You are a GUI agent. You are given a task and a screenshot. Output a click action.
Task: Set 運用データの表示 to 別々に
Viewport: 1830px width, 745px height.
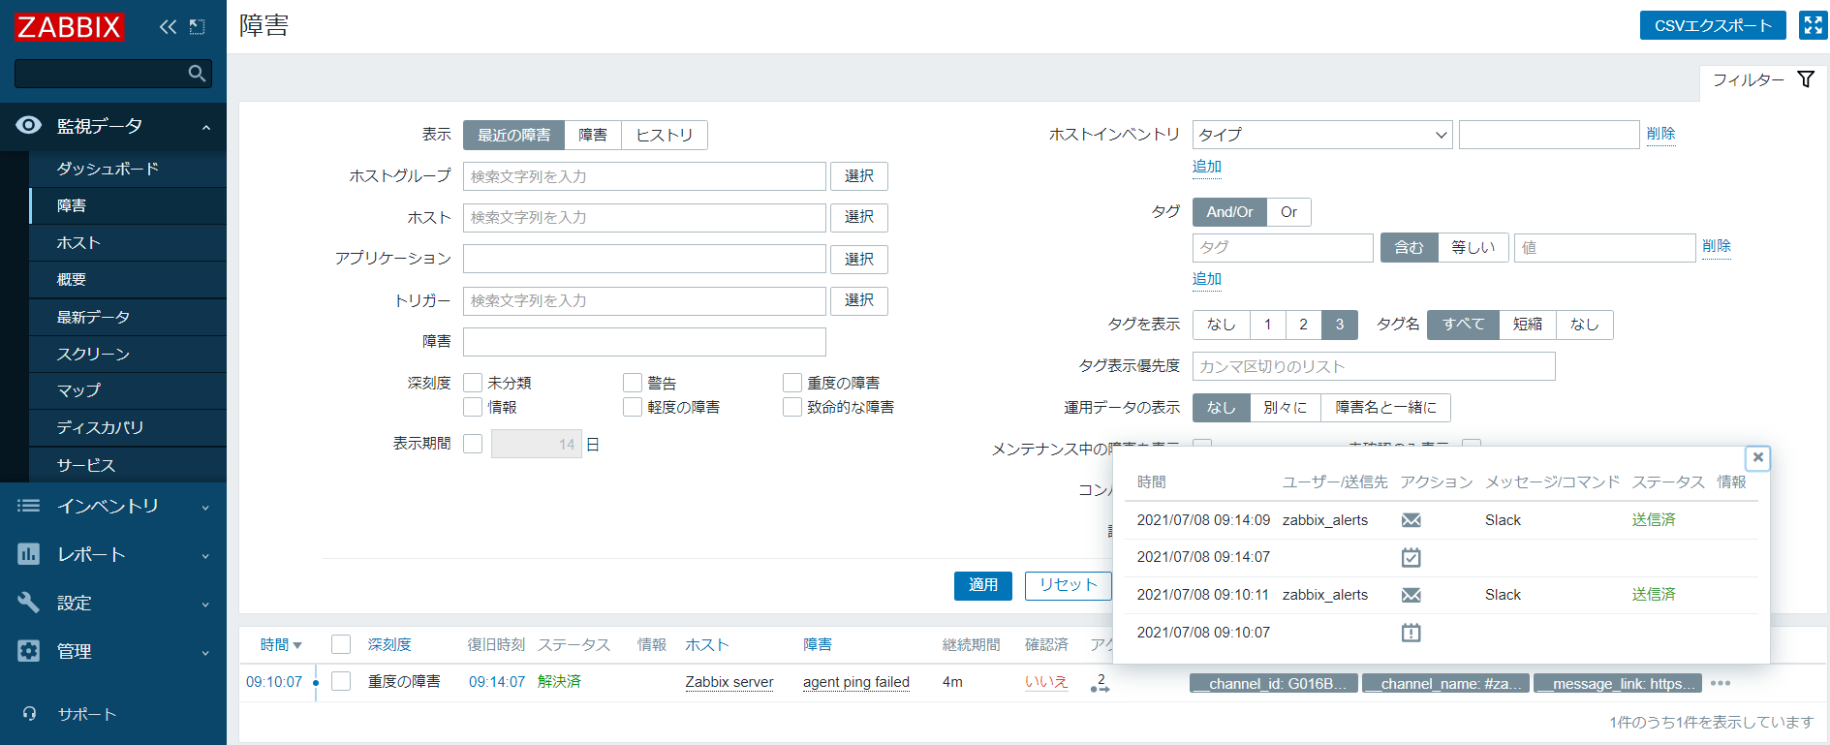pyautogui.click(x=1286, y=408)
